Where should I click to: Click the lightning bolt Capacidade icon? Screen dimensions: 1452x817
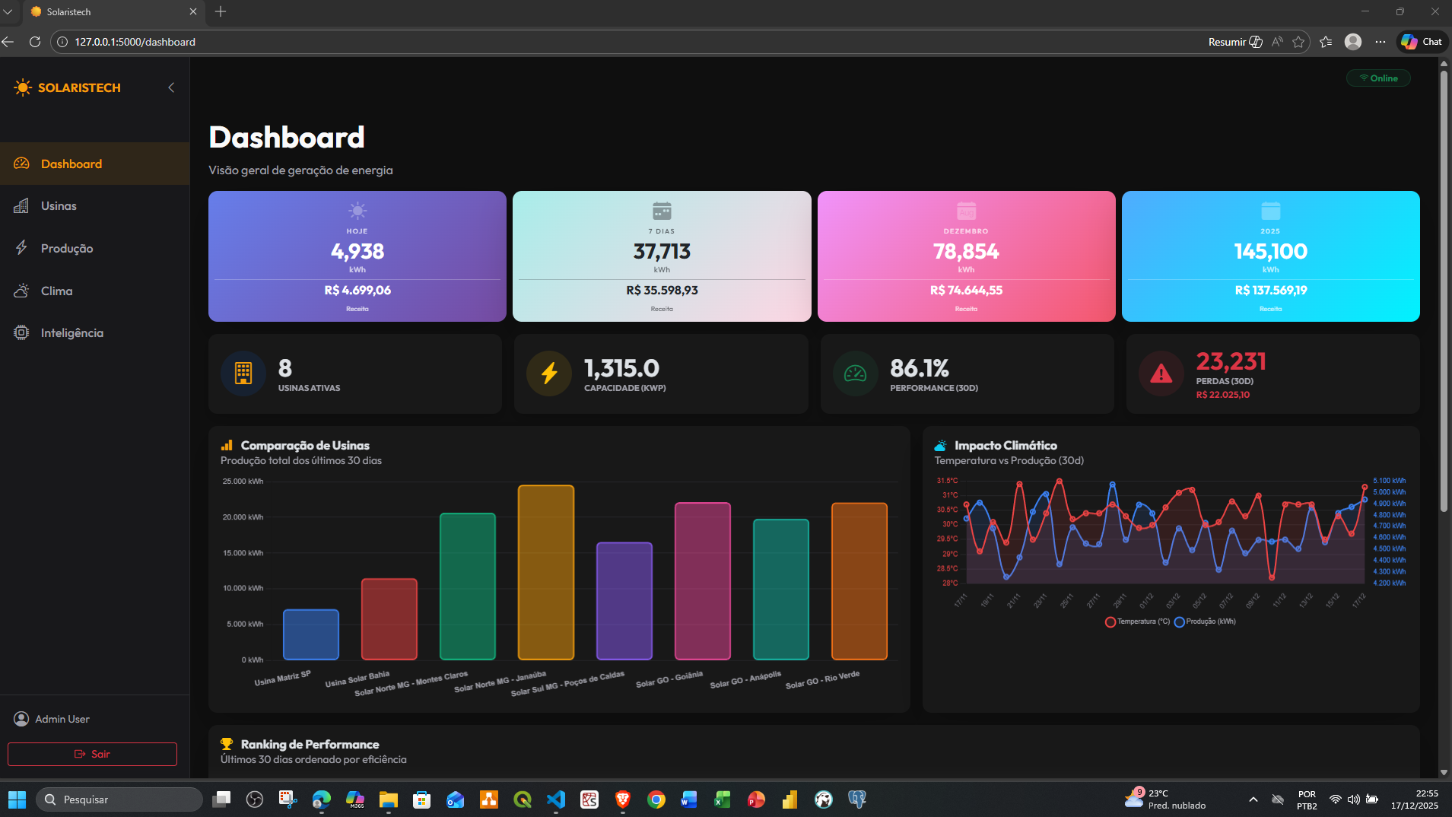pyautogui.click(x=549, y=374)
